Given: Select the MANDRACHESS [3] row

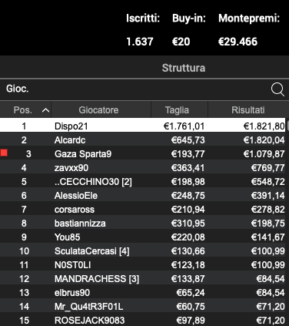Looking at the screenshot, I should (142, 279).
